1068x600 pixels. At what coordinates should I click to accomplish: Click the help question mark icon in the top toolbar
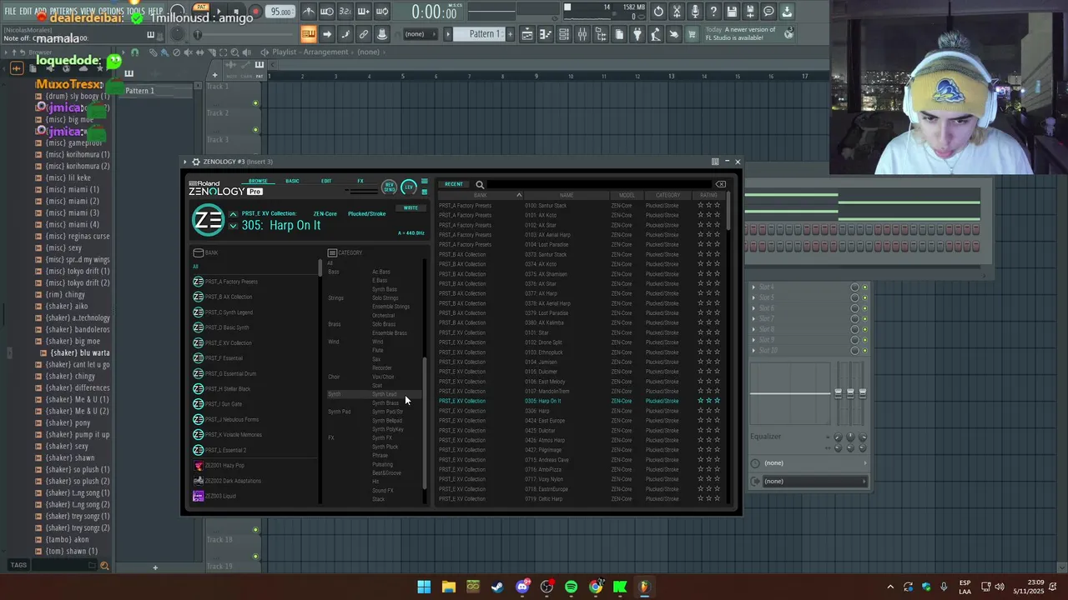click(713, 12)
